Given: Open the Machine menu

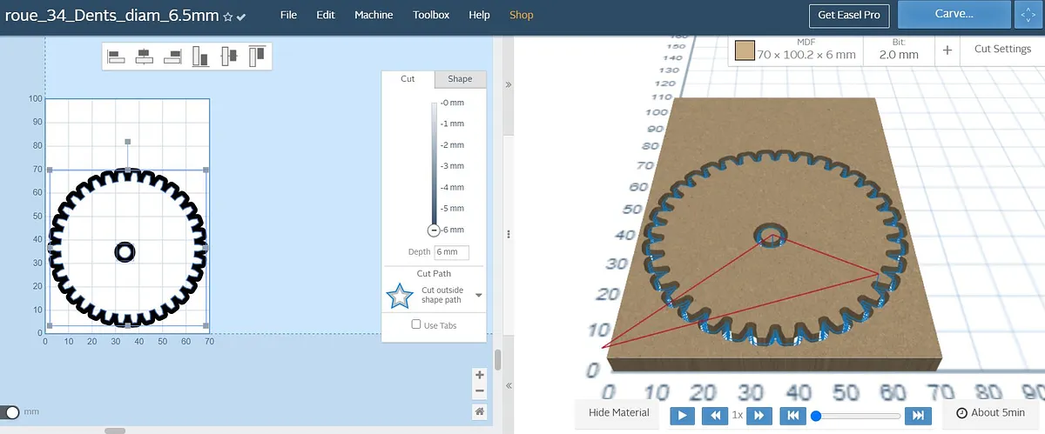Looking at the screenshot, I should coord(374,15).
